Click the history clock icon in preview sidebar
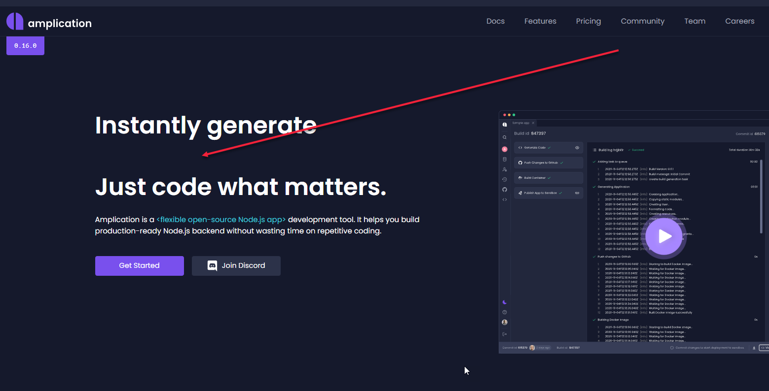 (x=505, y=179)
